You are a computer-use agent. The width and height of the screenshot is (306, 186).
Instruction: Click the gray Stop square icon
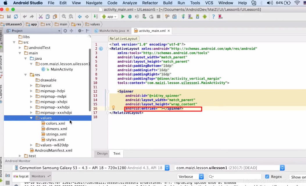[158, 17]
